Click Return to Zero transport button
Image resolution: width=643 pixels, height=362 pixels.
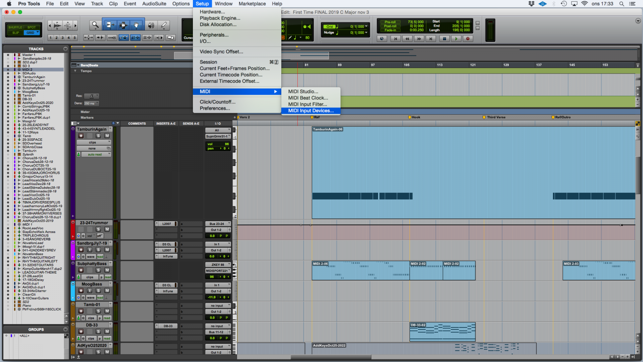click(395, 39)
